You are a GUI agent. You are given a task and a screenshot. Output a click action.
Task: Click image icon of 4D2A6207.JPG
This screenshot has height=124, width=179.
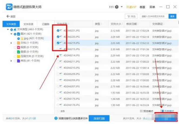[x=61, y=86]
